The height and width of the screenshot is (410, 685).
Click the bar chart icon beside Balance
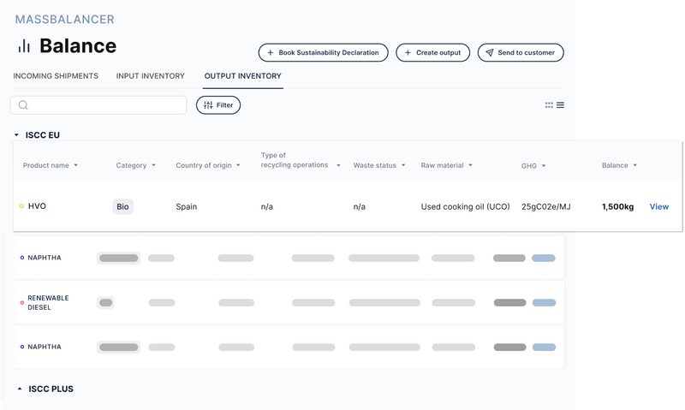[x=24, y=46]
